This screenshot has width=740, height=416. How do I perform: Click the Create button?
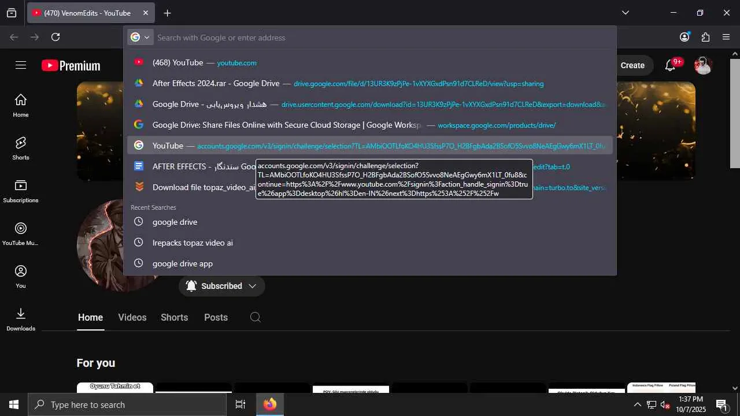click(x=632, y=65)
